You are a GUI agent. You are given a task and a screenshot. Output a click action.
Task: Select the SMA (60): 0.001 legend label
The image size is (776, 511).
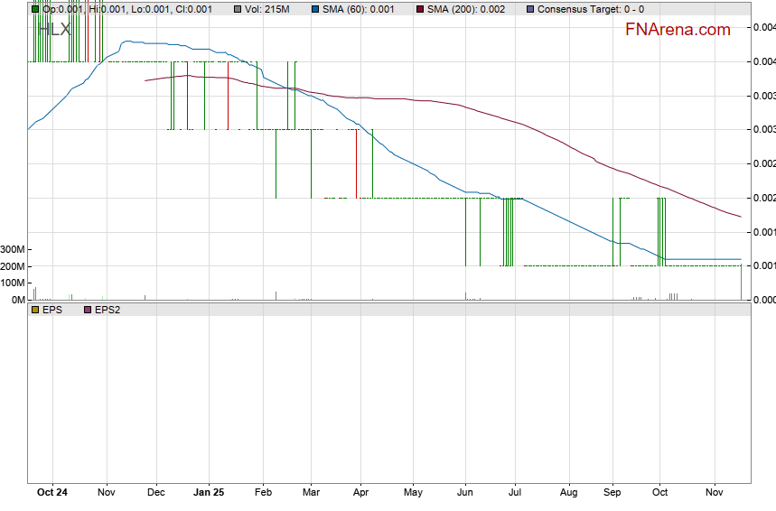[x=359, y=9]
